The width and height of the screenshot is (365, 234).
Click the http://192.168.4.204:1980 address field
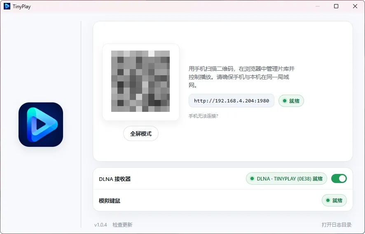pos(232,101)
